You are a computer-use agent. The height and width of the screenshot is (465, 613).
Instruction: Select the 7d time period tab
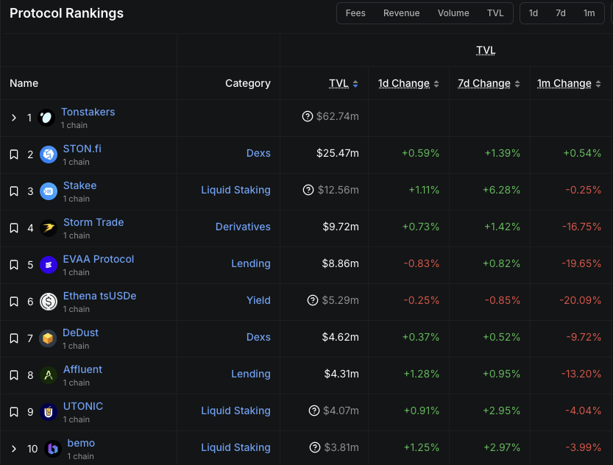tap(561, 13)
